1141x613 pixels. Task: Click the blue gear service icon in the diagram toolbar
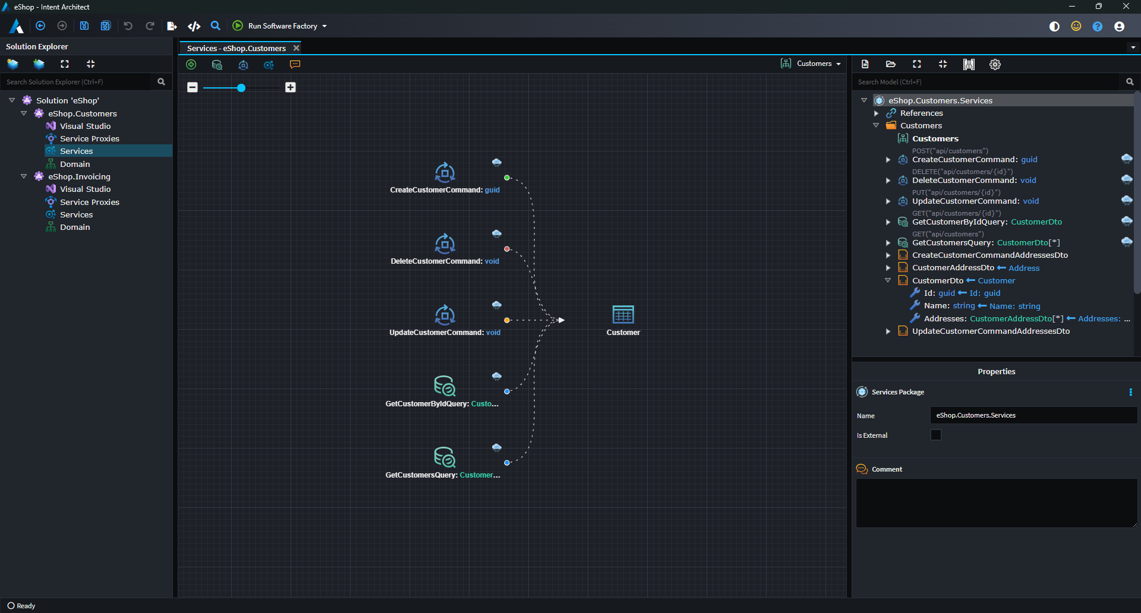[269, 65]
